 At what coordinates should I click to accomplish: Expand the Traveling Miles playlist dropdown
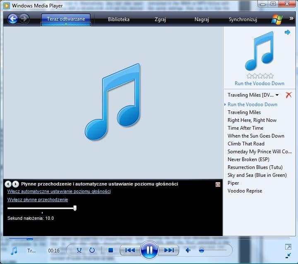(x=277, y=95)
